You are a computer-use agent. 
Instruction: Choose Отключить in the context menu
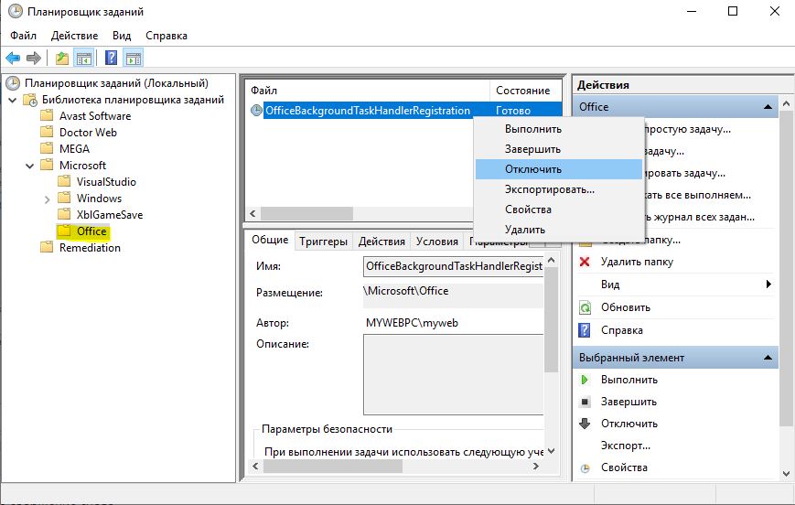tap(559, 169)
